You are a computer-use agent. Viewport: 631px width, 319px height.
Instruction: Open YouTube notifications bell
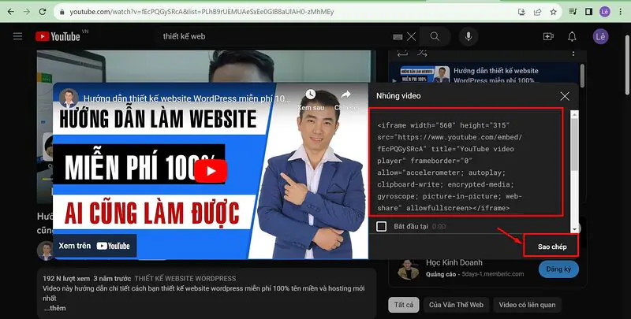572,36
